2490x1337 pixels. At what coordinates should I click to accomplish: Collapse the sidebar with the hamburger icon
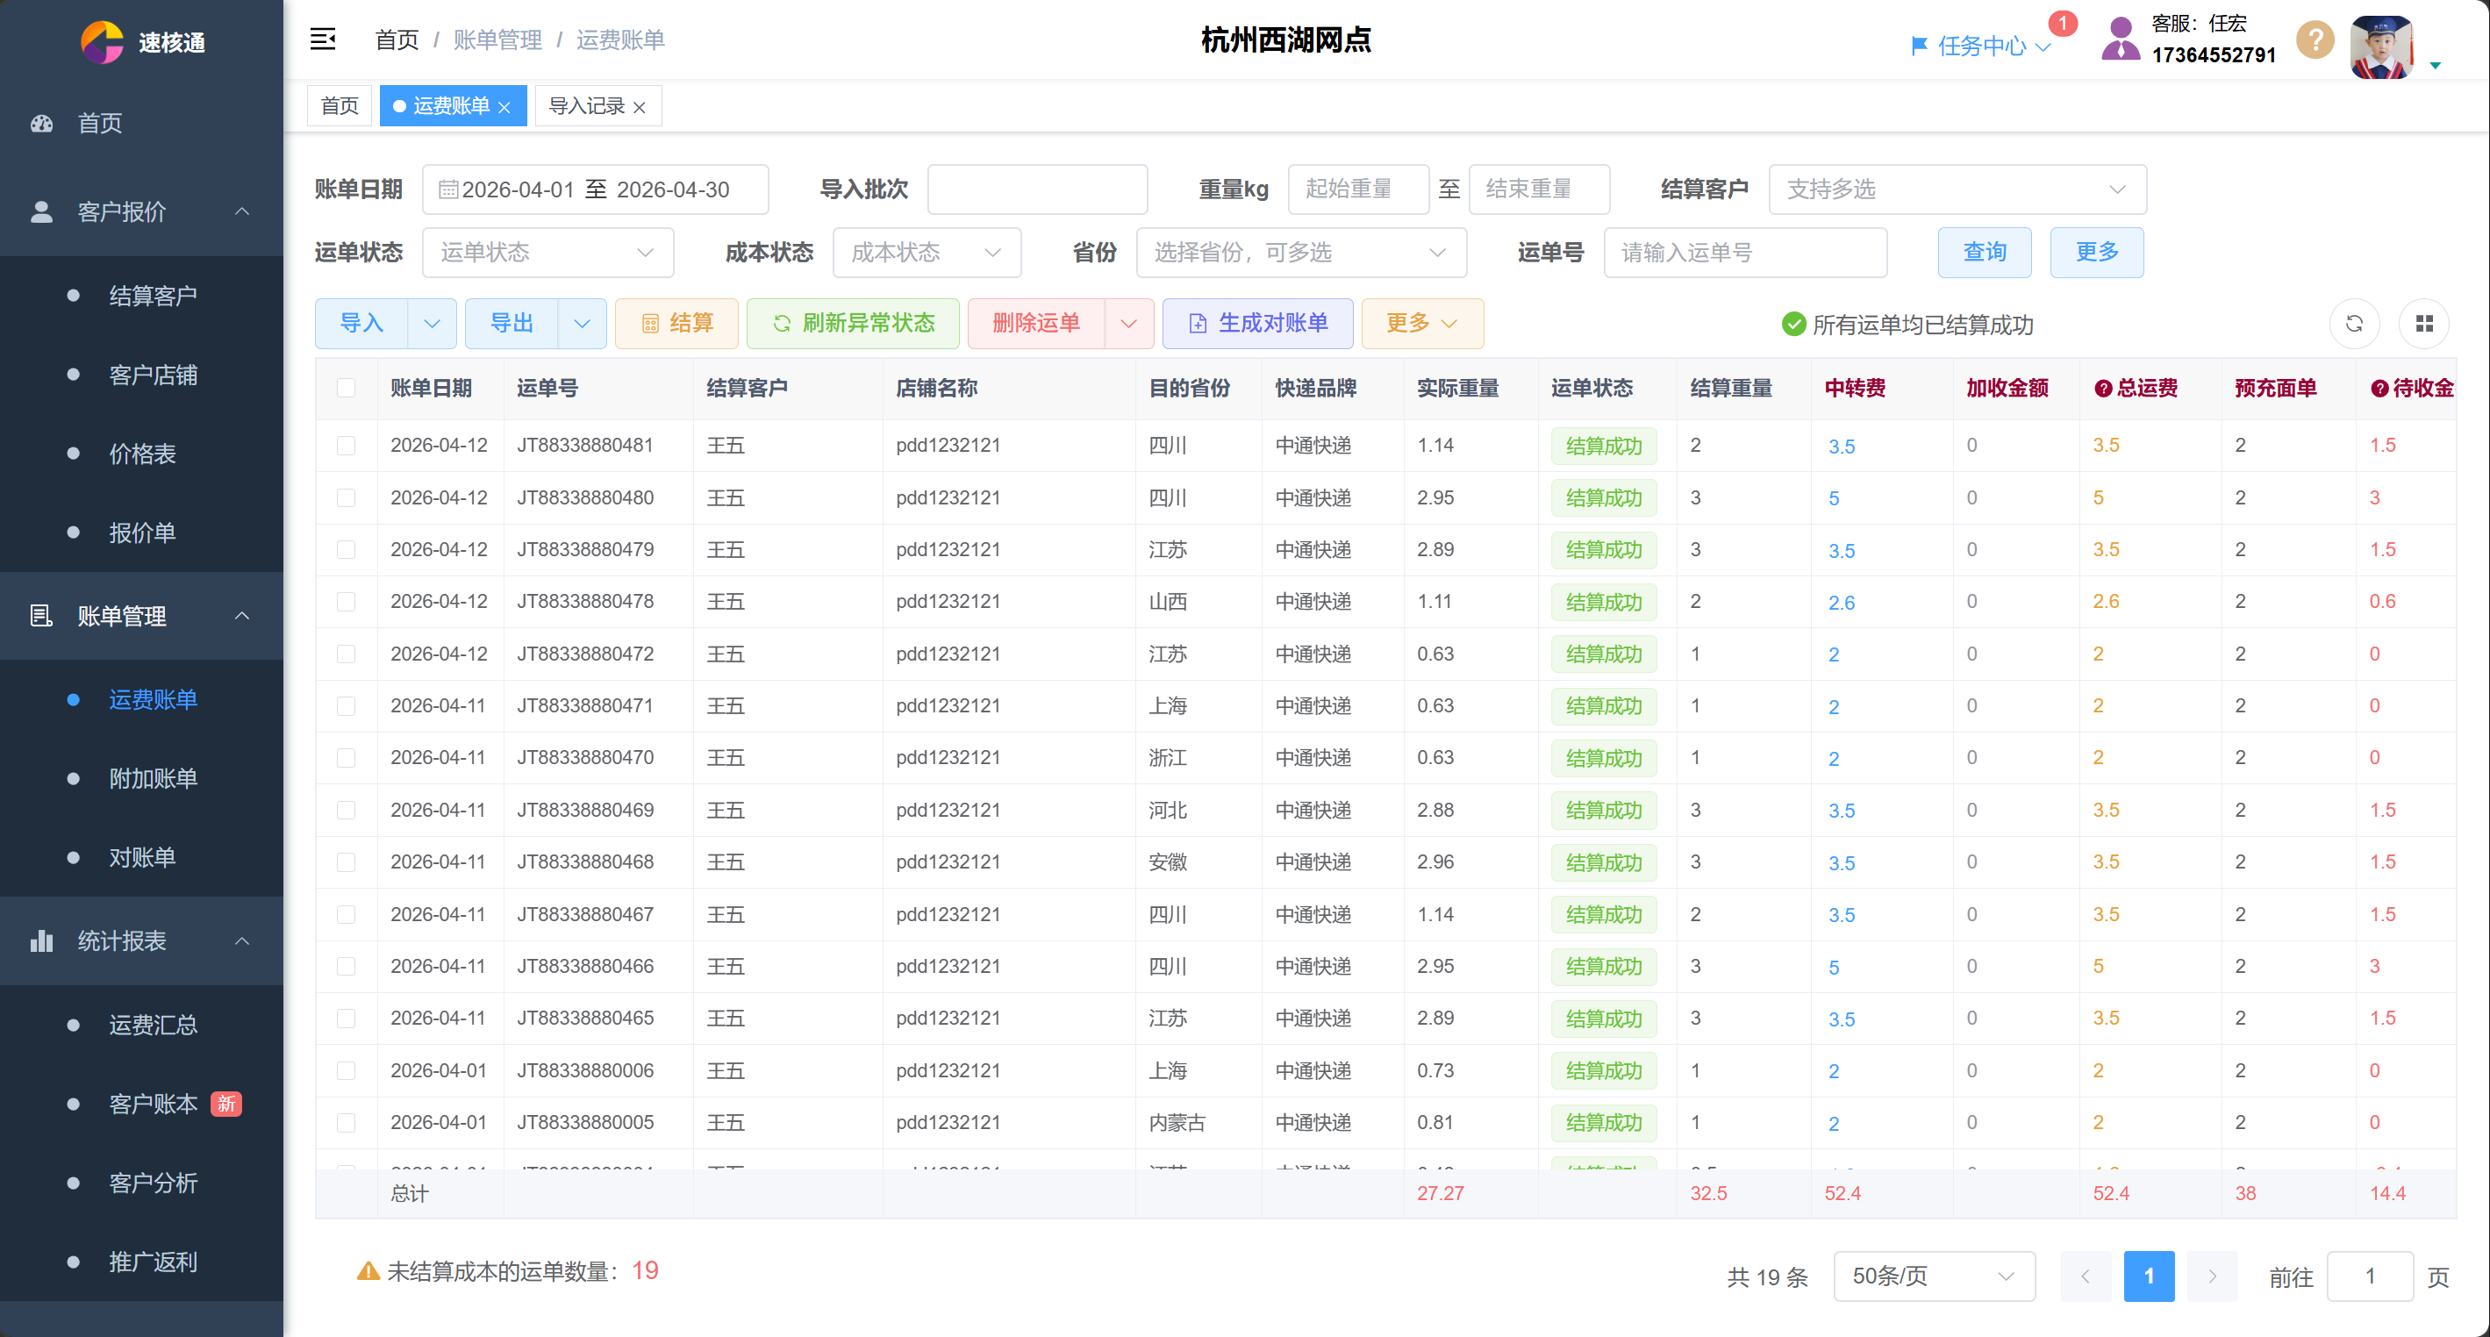[x=323, y=39]
